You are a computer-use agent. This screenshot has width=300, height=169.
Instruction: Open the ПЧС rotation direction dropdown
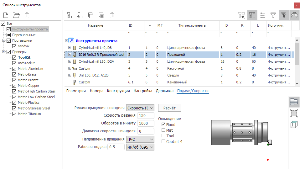coord(140,139)
